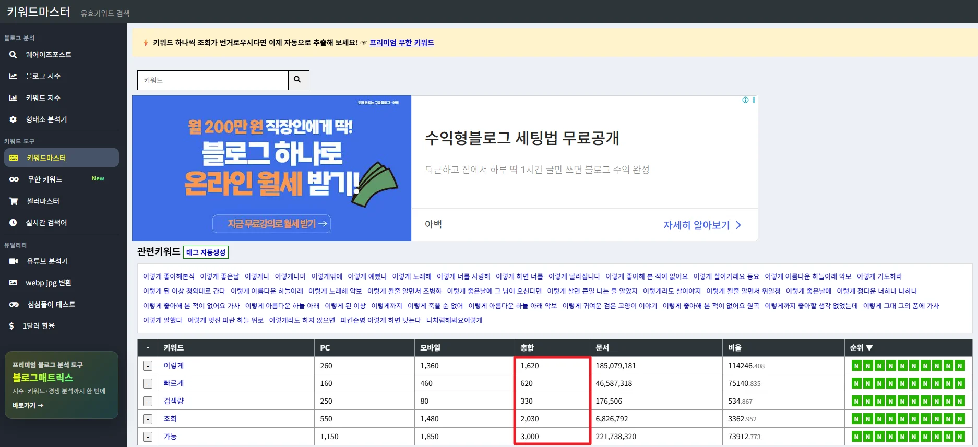This screenshot has width=978, height=447.
Task: Select 형태소 분석기 gear icon
Action: (13, 119)
